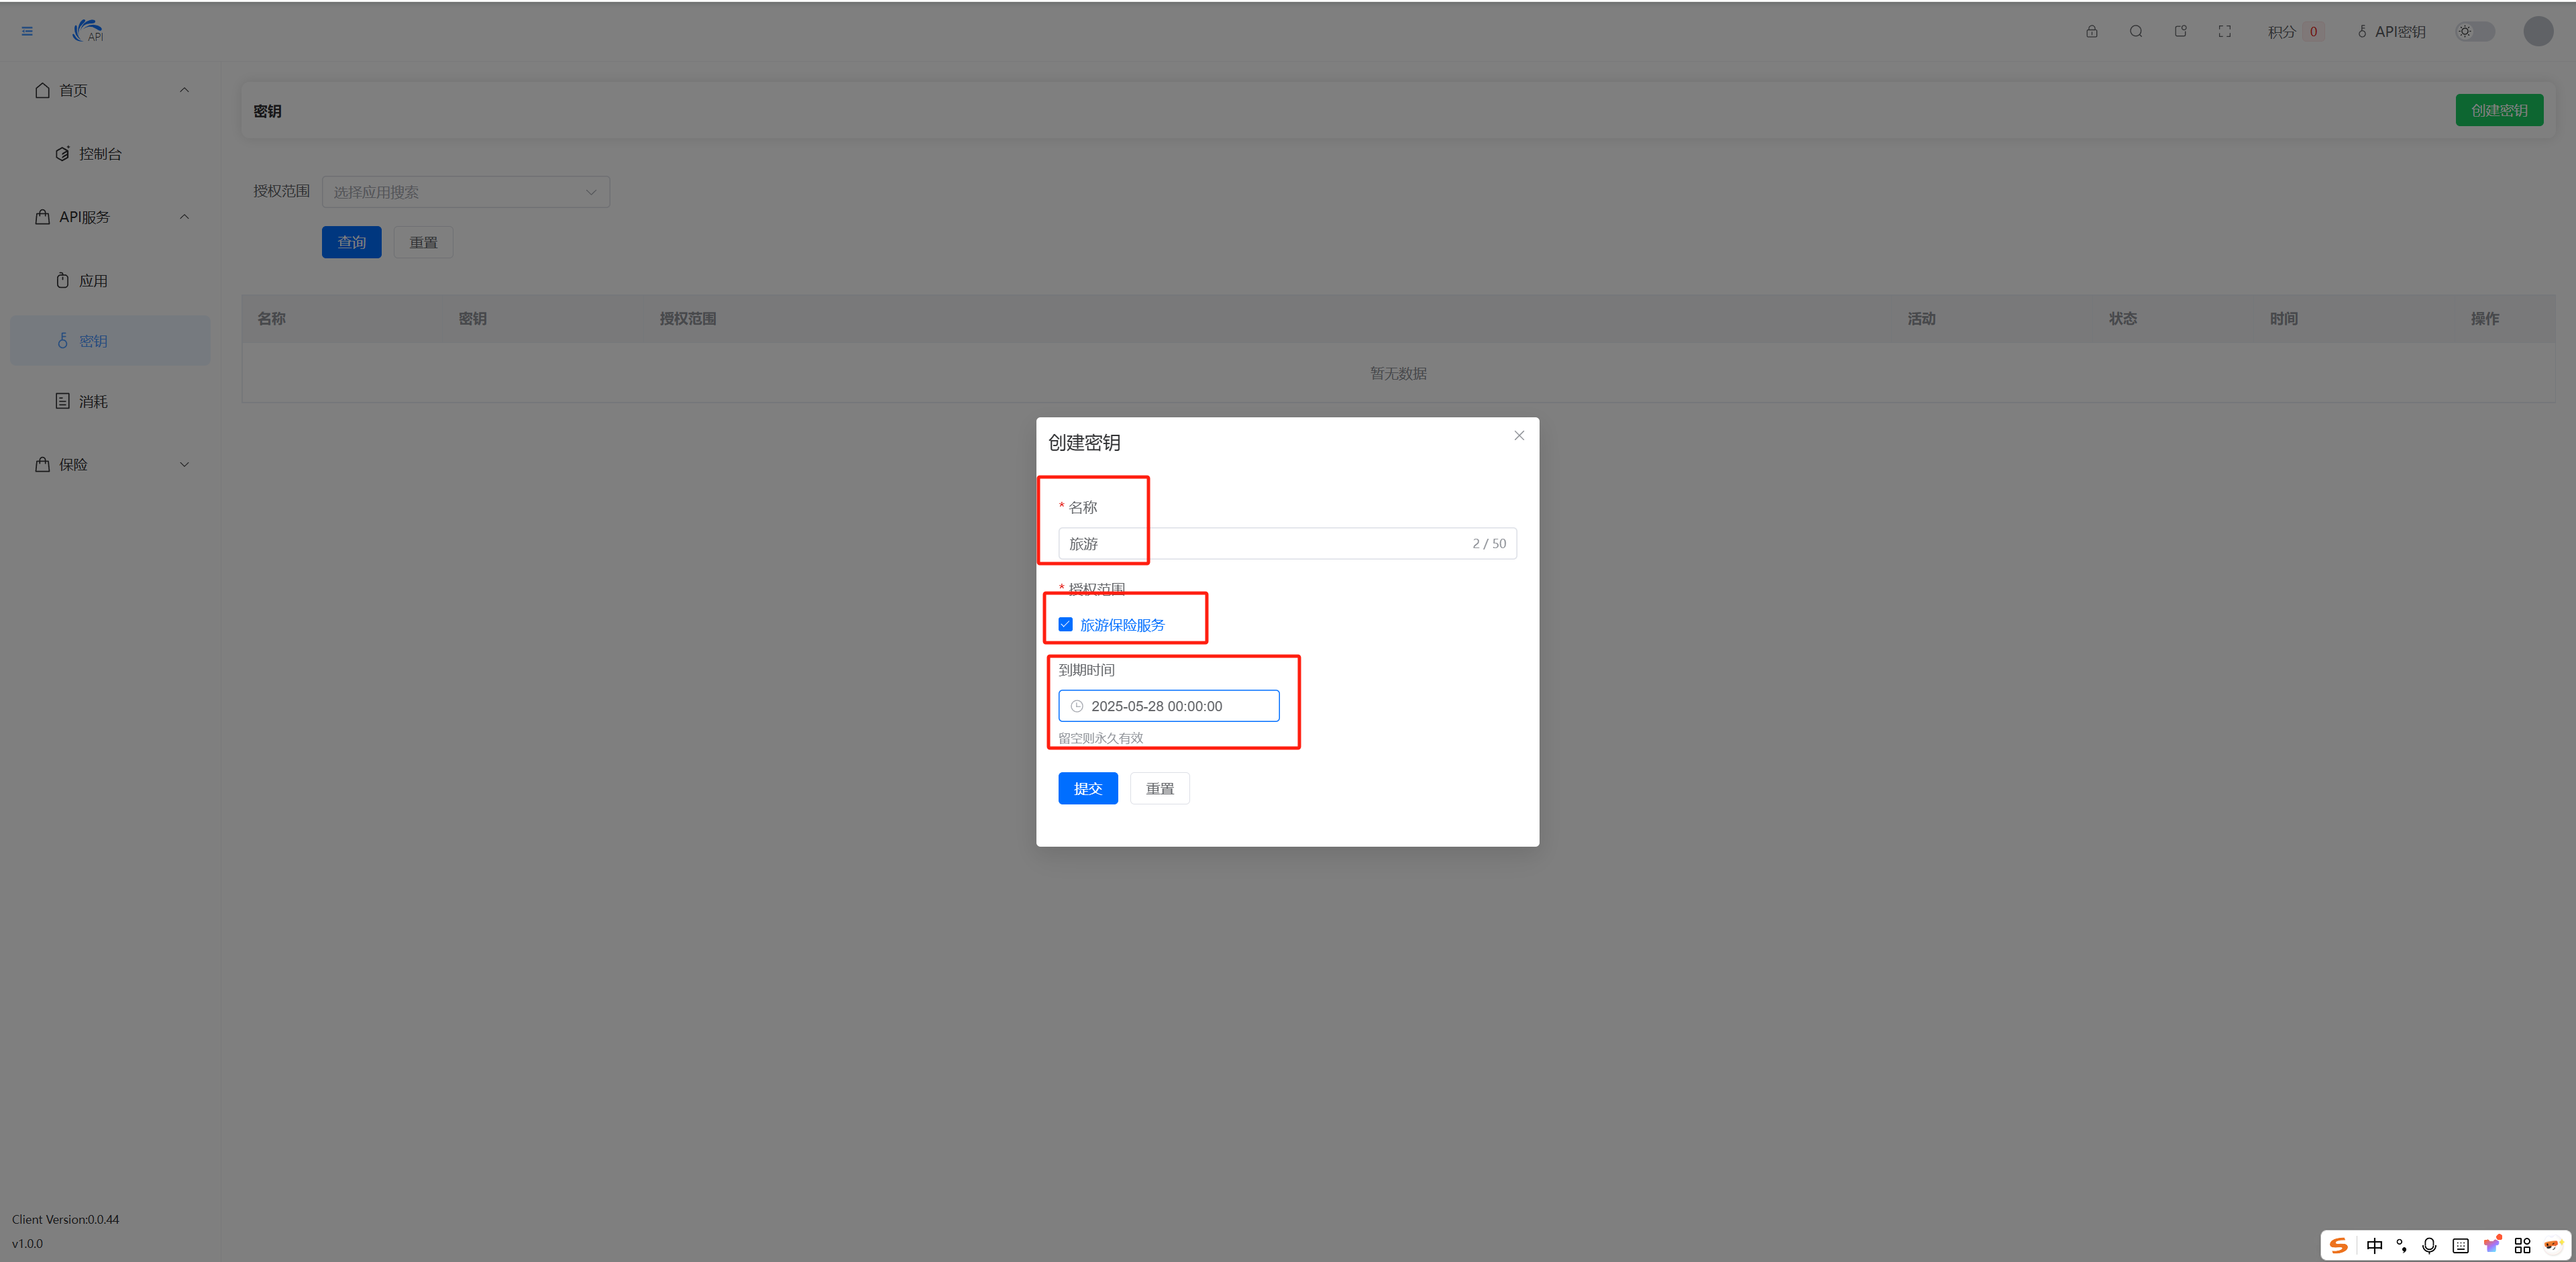
Task: Click the 到期时间 date-time input field
Action: point(1168,706)
